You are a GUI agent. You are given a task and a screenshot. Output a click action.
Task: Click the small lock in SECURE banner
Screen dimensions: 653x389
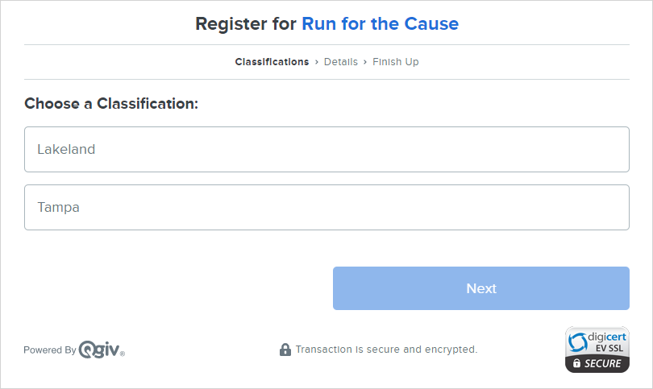click(x=576, y=363)
